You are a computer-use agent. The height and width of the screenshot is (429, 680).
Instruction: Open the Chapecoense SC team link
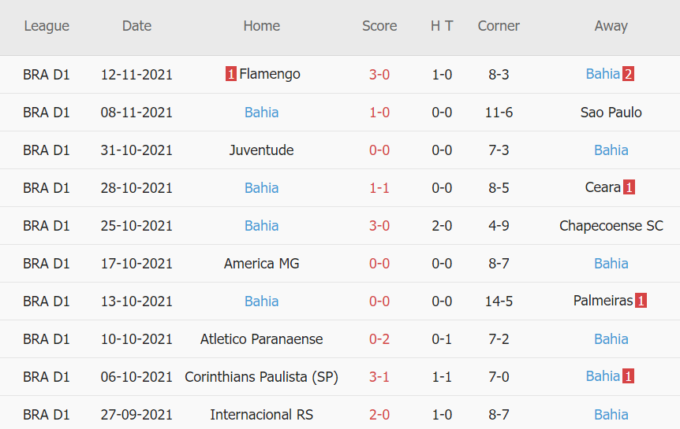pos(611,225)
